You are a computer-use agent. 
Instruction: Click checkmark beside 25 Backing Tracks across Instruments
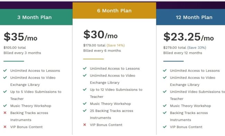click(x=85, y=110)
